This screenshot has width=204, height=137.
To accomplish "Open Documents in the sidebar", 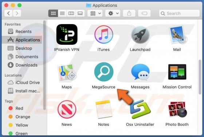I will (22, 57).
